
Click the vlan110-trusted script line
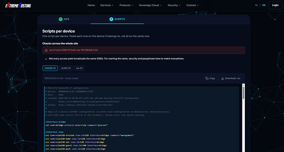90,135
